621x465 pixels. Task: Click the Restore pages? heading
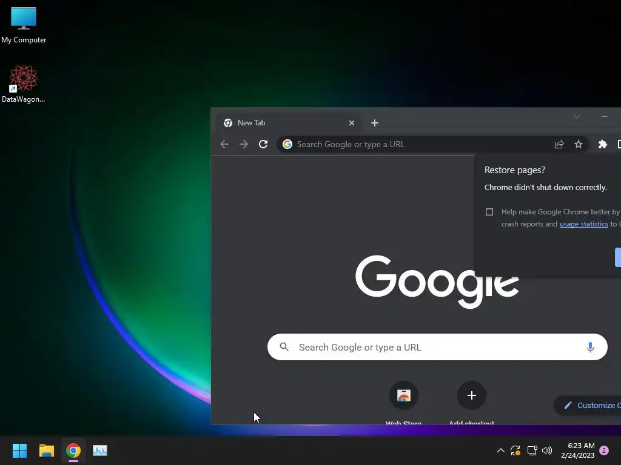pyautogui.click(x=514, y=170)
